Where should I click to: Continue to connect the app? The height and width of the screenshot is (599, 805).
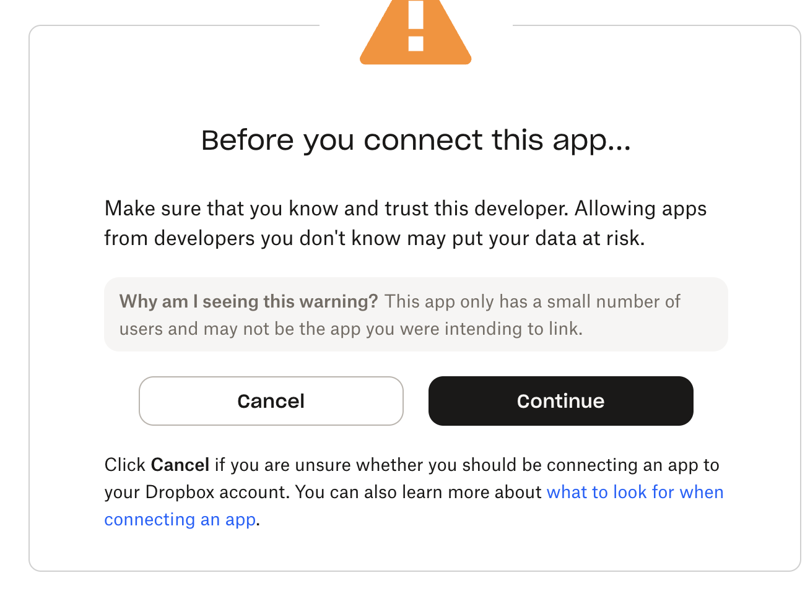coord(561,401)
